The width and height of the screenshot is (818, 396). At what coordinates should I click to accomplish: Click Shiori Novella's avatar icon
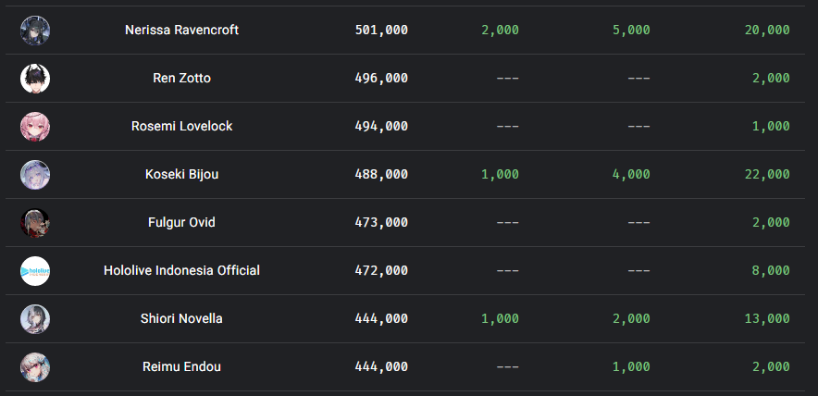pos(35,318)
